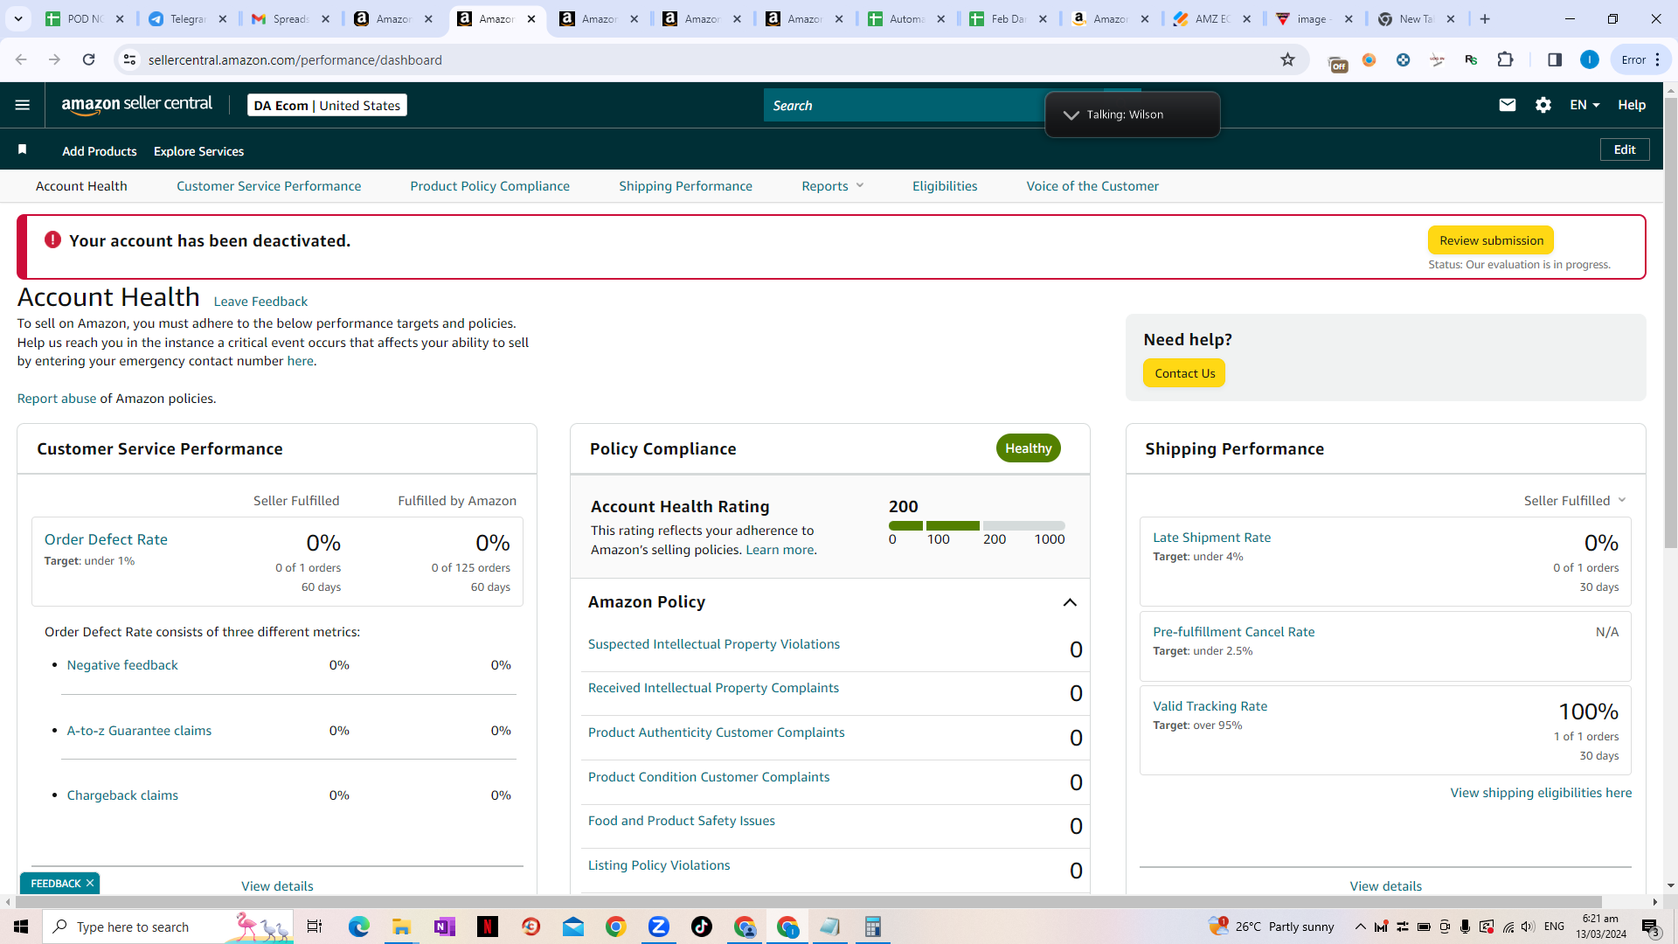Open the Calculator from the taskbar
The width and height of the screenshot is (1678, 944).
(872, 927)
